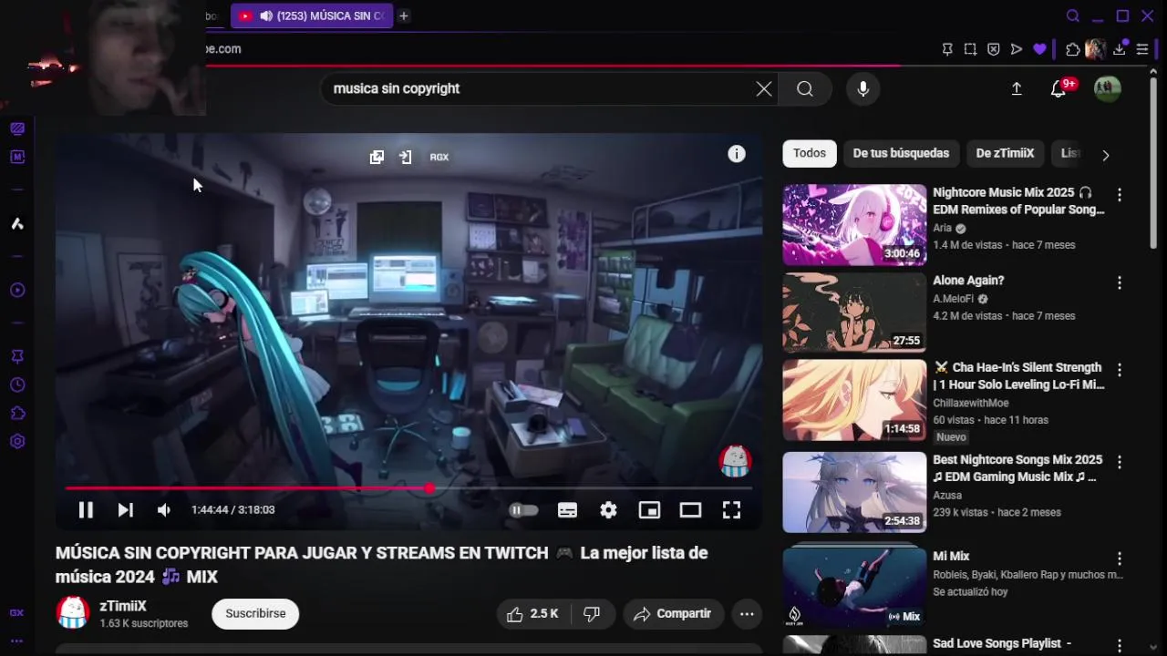Enter full screen mode
Screen dimensions: 1167x656
coord(731,510)
